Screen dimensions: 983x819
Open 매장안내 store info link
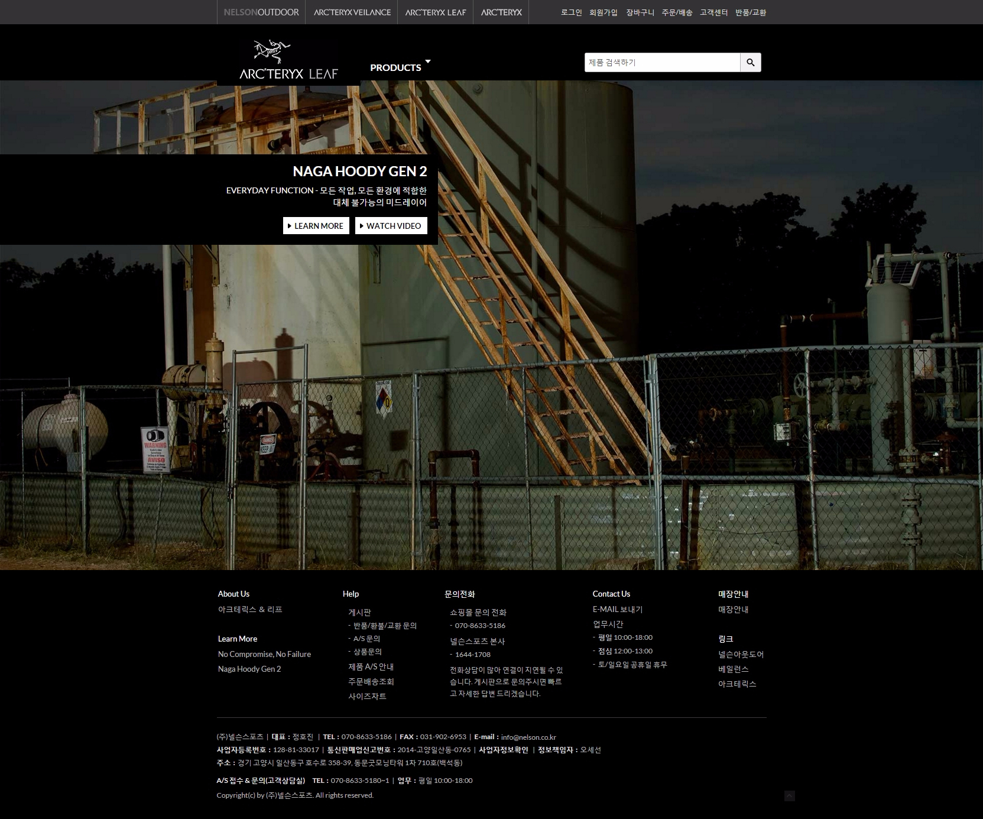[x=733, y=609]
